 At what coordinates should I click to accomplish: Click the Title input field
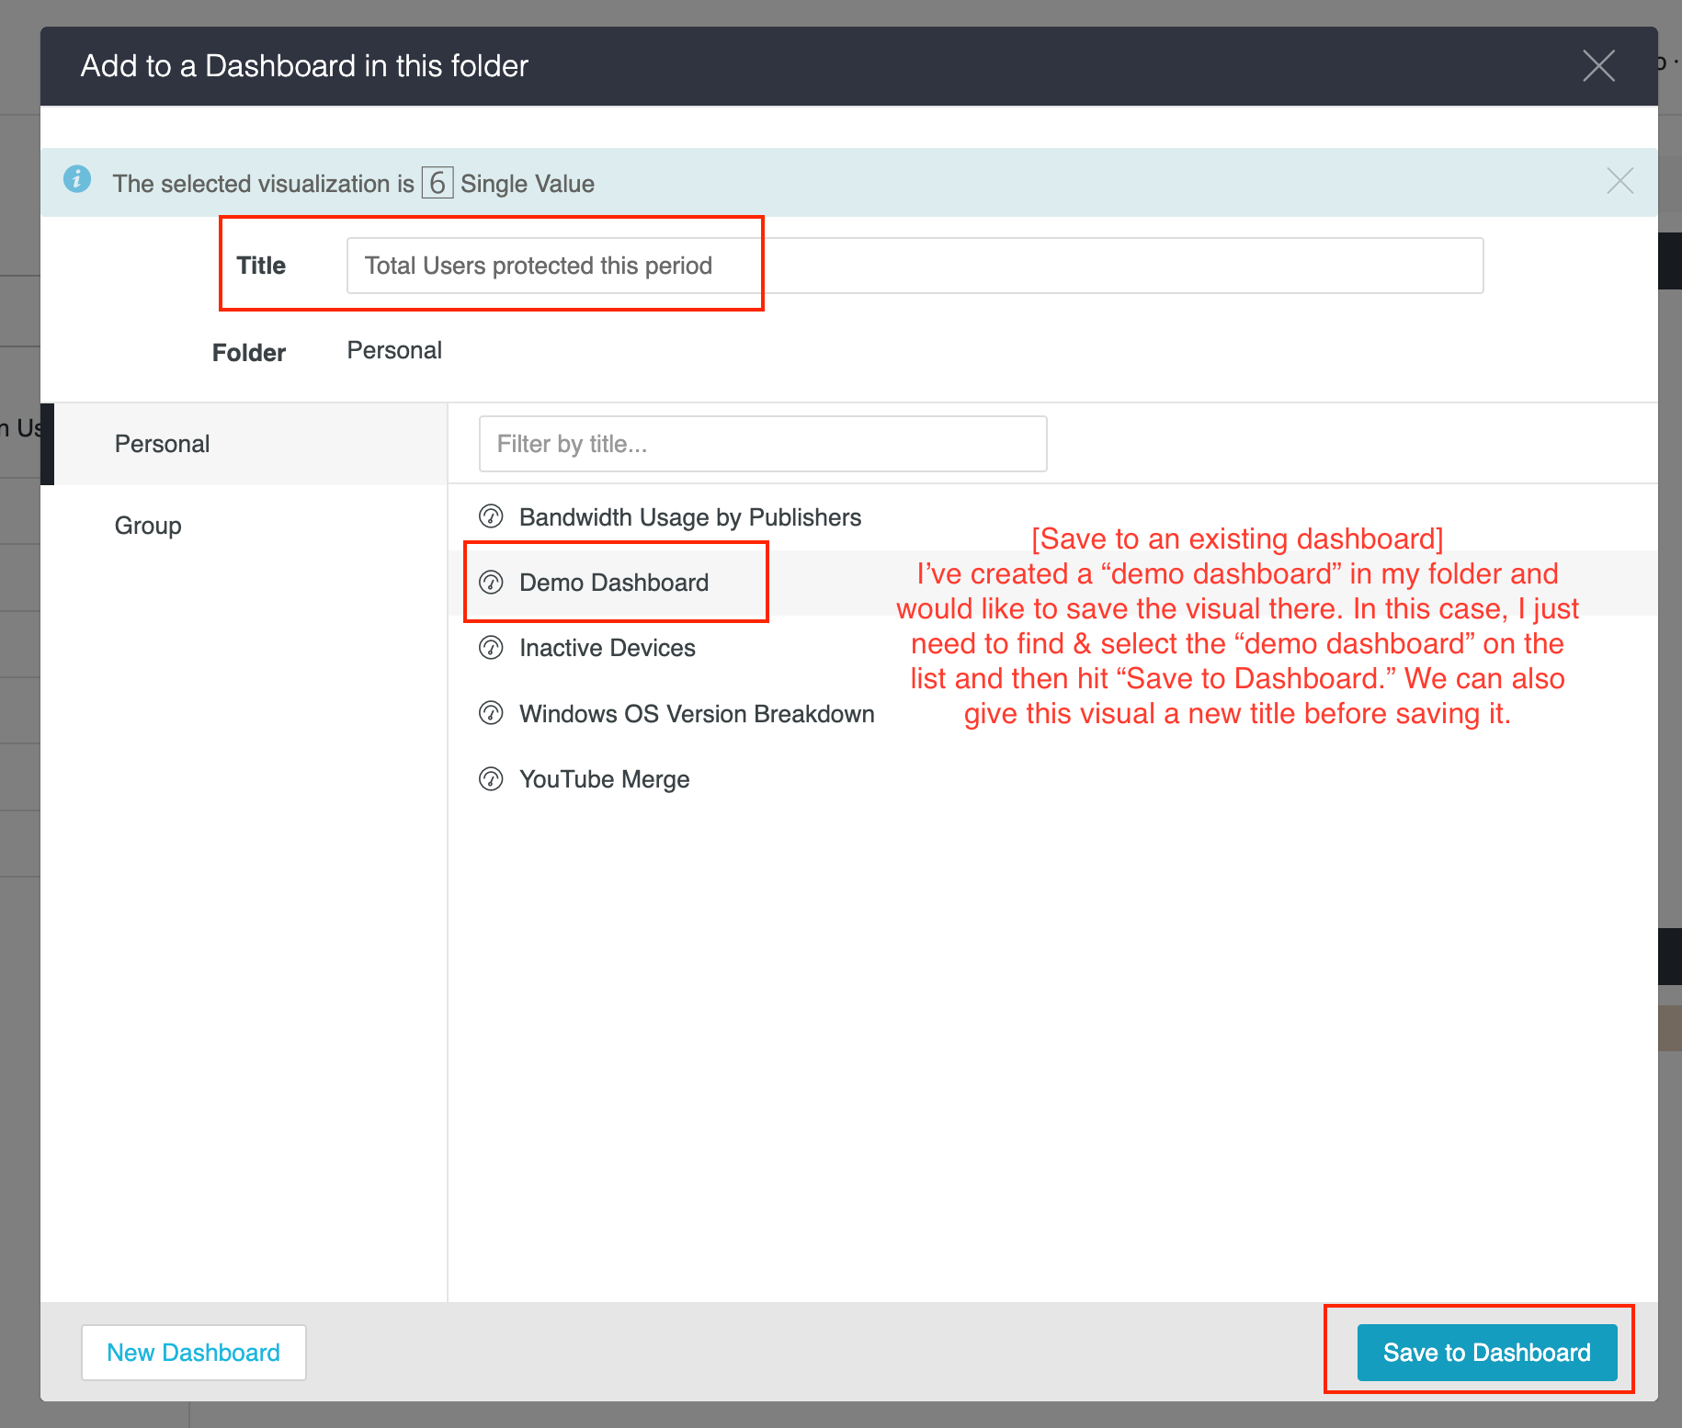[x=915, y=266]
